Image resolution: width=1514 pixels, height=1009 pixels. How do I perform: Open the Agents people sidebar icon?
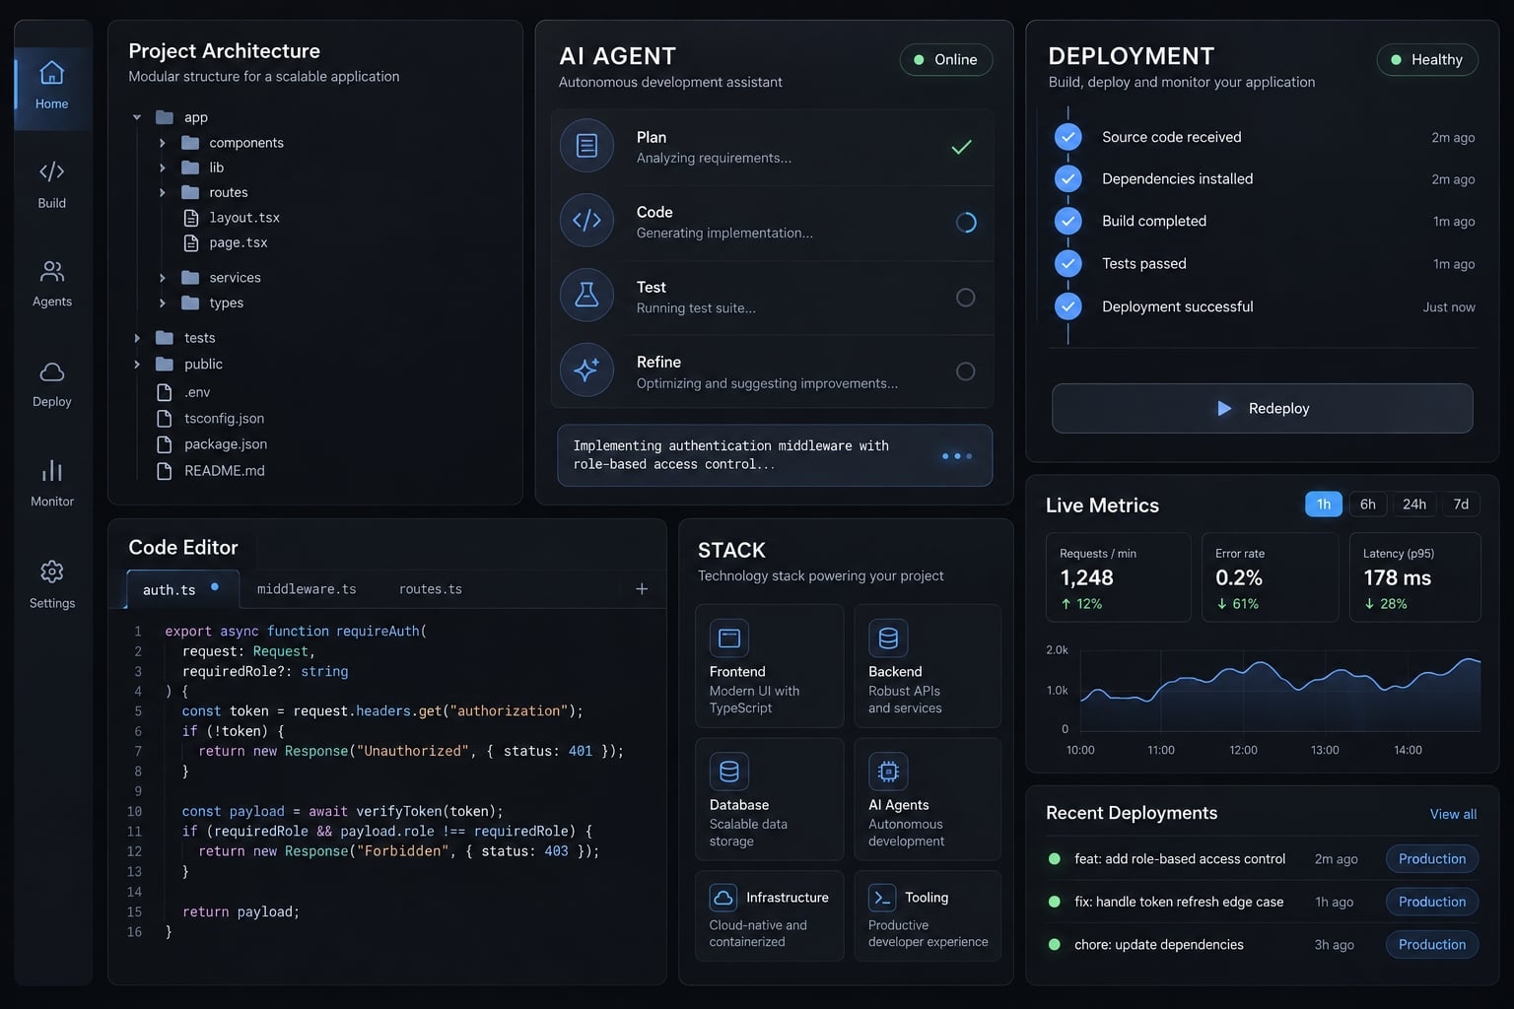pyautogui.click(x=52, y=271)
